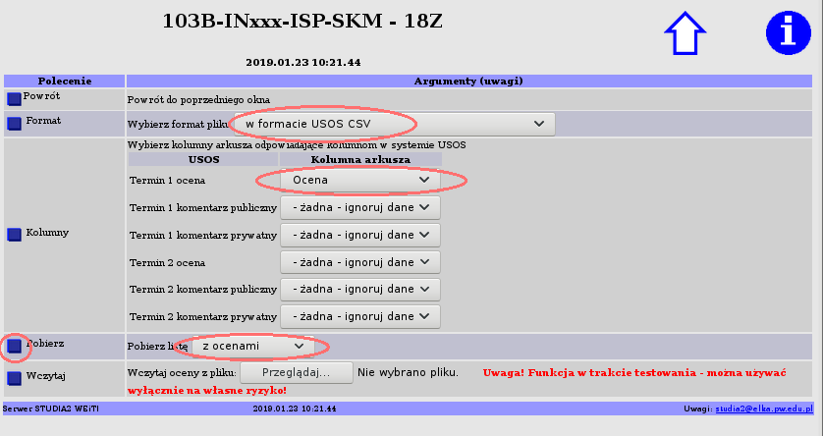This screenshot has height=436, width=823.
Task: Click the blue up arrow icon
Action: (x=685, y=34)
